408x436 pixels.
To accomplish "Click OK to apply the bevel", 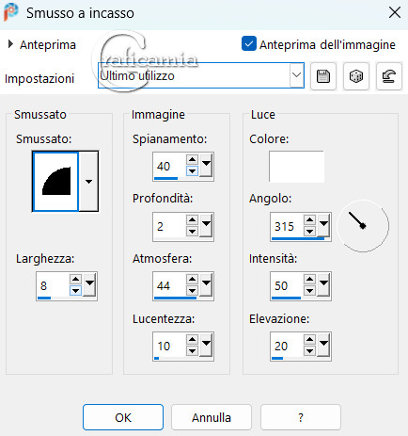I will pyautogui.click(x=123, y=417).
